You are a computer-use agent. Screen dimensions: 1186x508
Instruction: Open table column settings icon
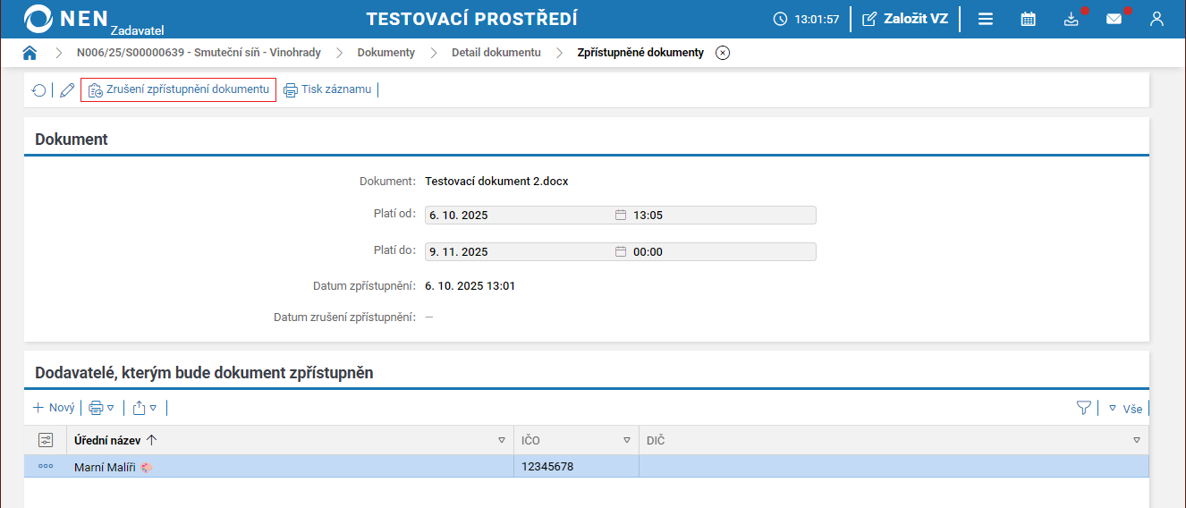point(46,440)
